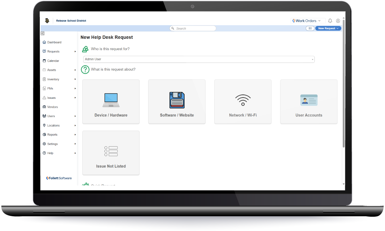Screen dimensions: 385x231
Task: Expand the New Request dropdown button
Action: point(328,29)
